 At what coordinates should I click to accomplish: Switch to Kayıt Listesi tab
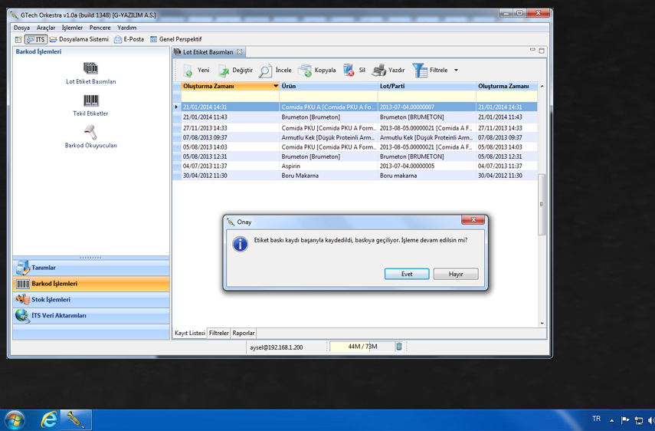coord(190,333)
